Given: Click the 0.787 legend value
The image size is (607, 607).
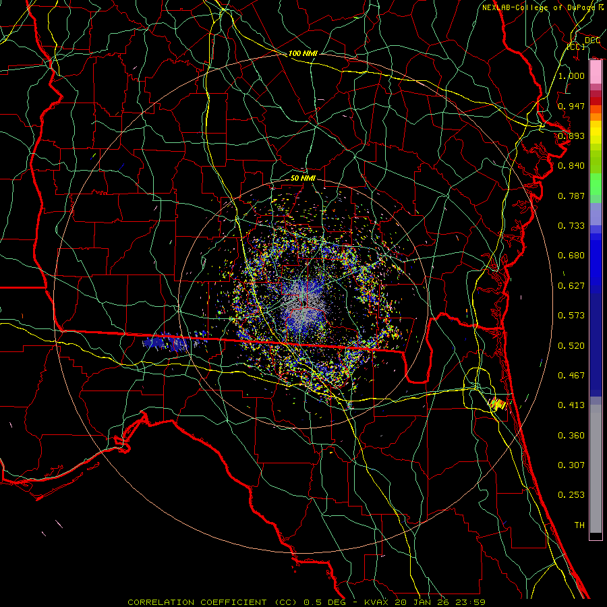Looking at the screenshot, I should (571, 196).
